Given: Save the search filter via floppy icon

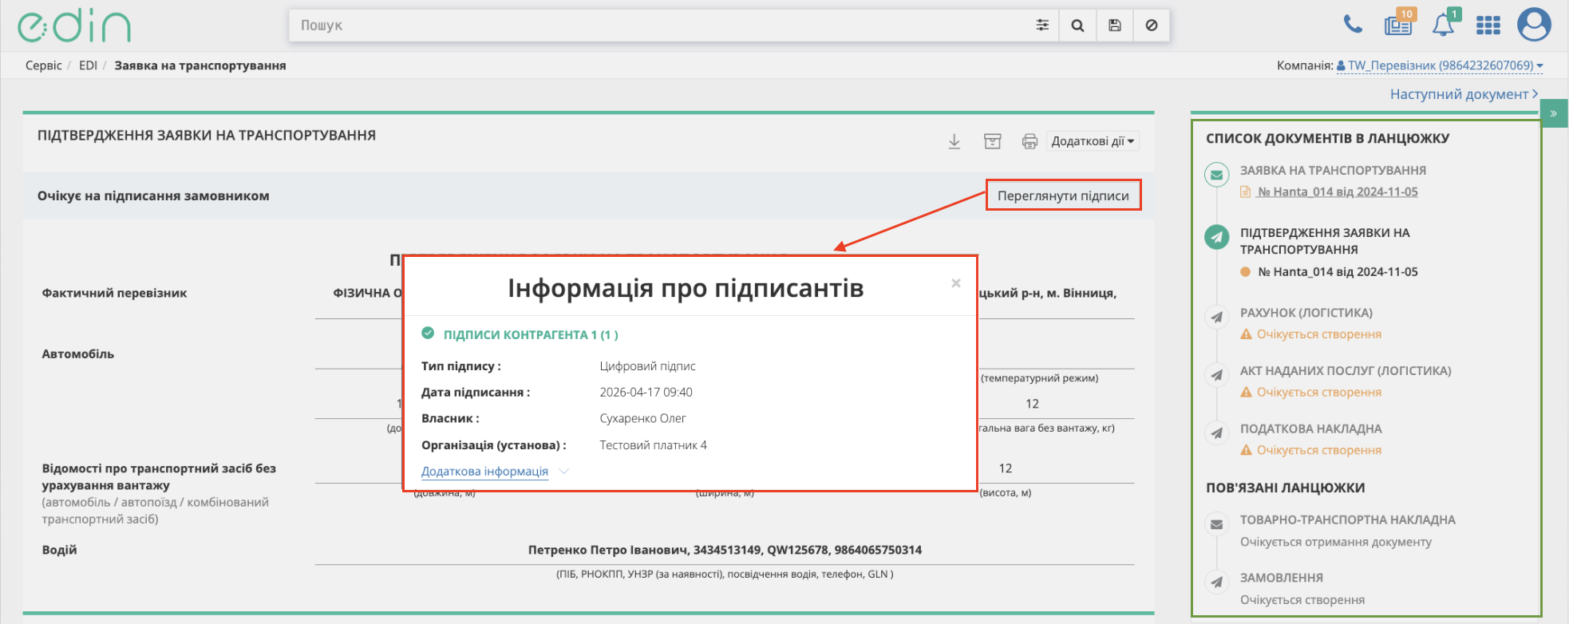Looking at the screenshot, I should tap(1115, 26).
